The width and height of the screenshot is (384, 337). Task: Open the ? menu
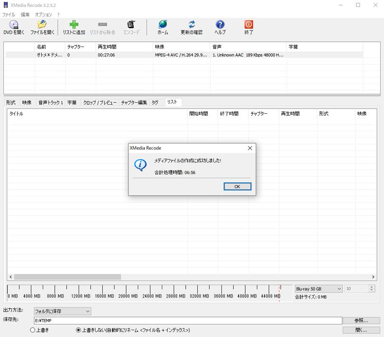[x=58, y=15]
